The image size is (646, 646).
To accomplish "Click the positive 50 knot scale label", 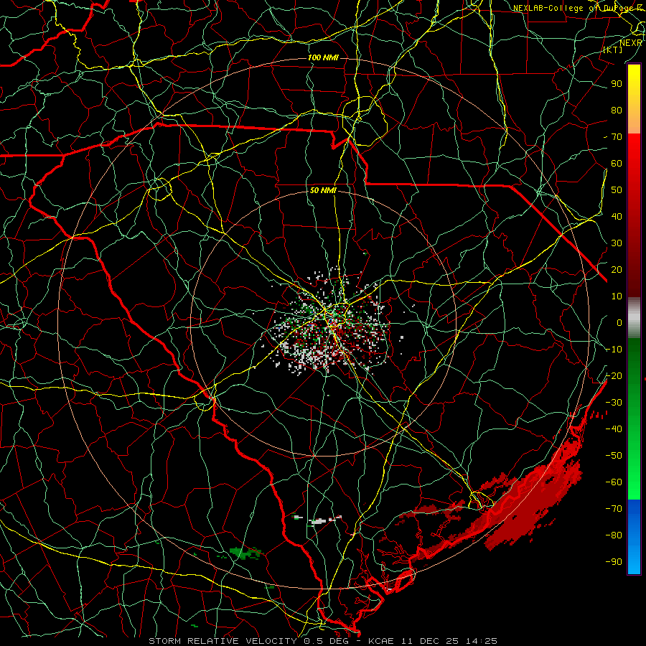I will coord(617,190).
